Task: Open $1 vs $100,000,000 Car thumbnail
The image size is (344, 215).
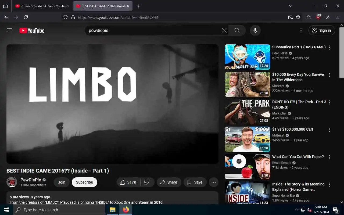Action: pos(248,139)
